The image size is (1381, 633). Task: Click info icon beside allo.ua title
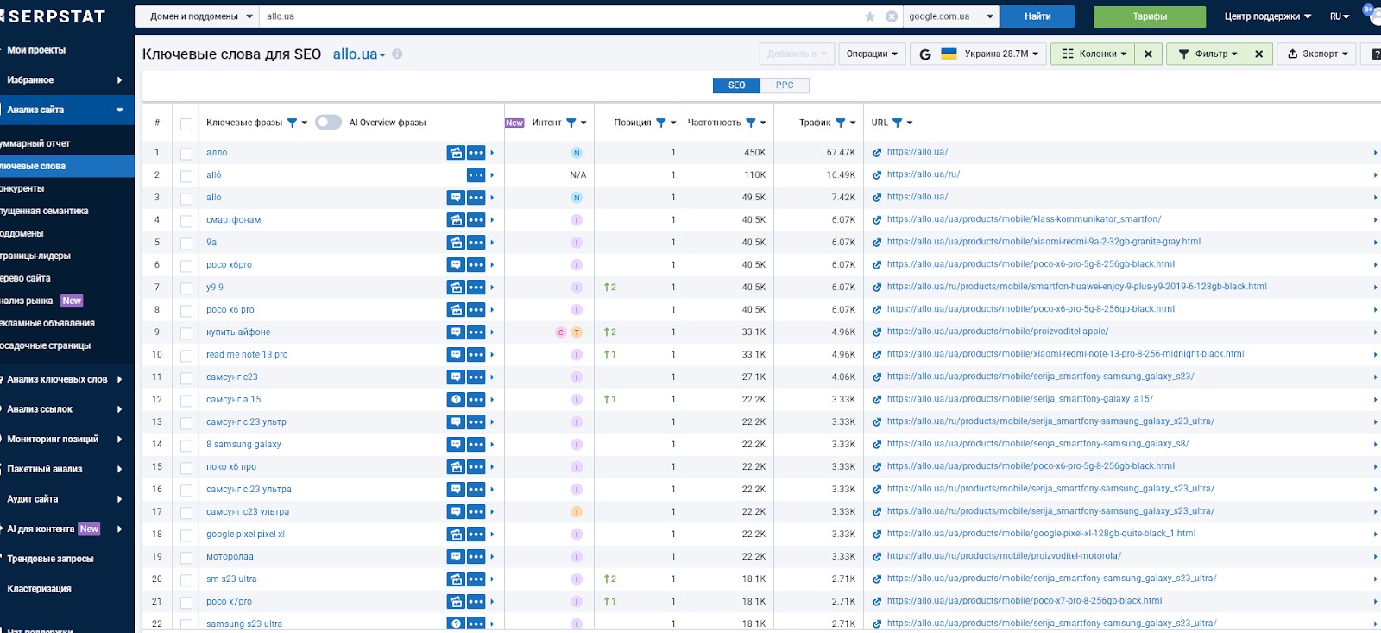pyautogui.click(x=397, y=54)
